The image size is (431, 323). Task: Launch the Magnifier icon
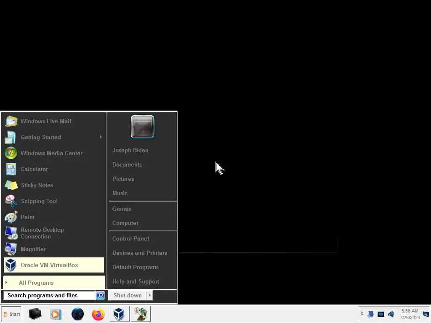pyautogui.click(x=11, y=249)
